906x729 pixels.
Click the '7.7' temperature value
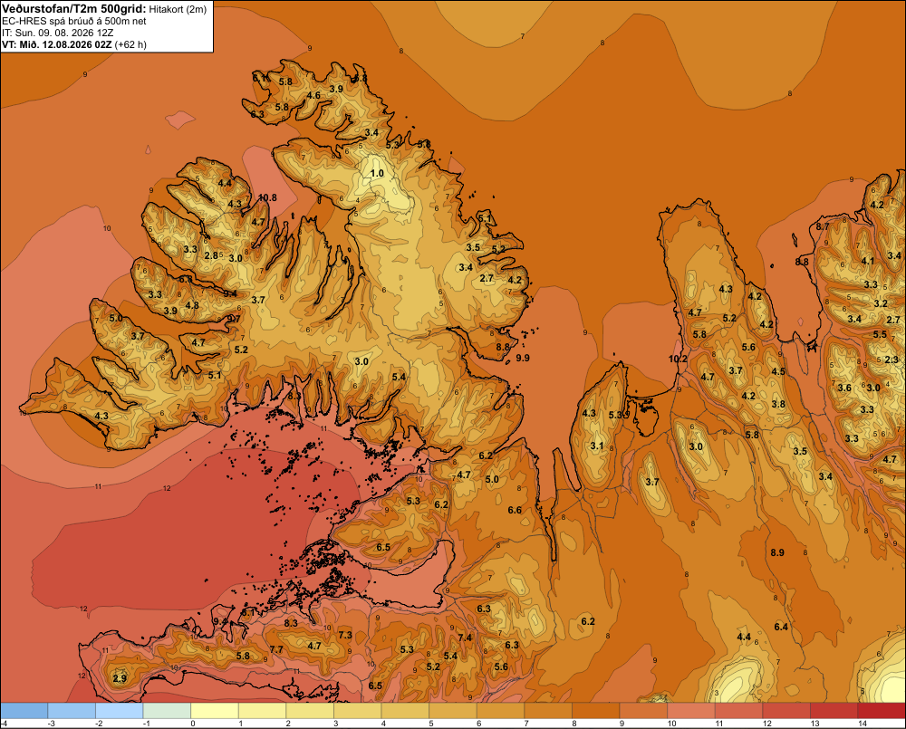pos(276,649)
